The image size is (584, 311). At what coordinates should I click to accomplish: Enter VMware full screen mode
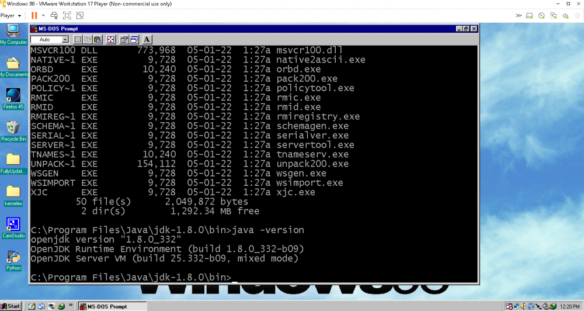(x=67, y=16)
